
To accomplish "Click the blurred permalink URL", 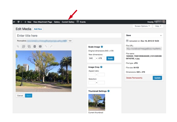I will point(47,41).
